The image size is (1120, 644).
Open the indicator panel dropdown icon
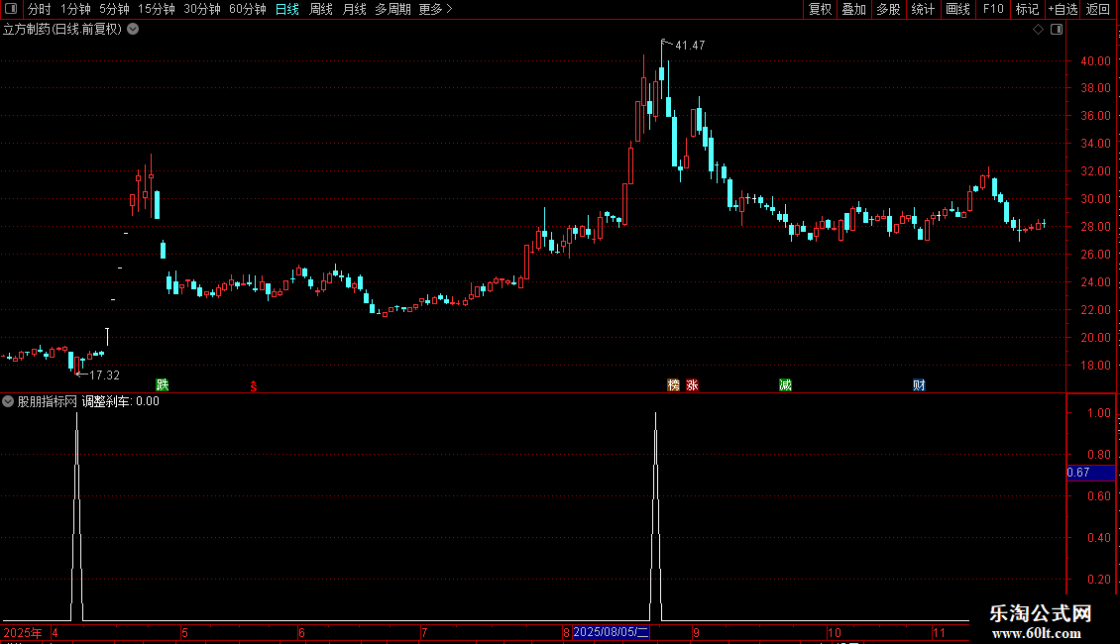tap(8, 401)
